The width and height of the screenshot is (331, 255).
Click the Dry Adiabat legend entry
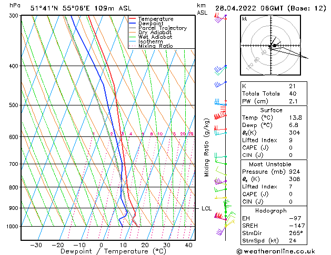tap(155, 33)
